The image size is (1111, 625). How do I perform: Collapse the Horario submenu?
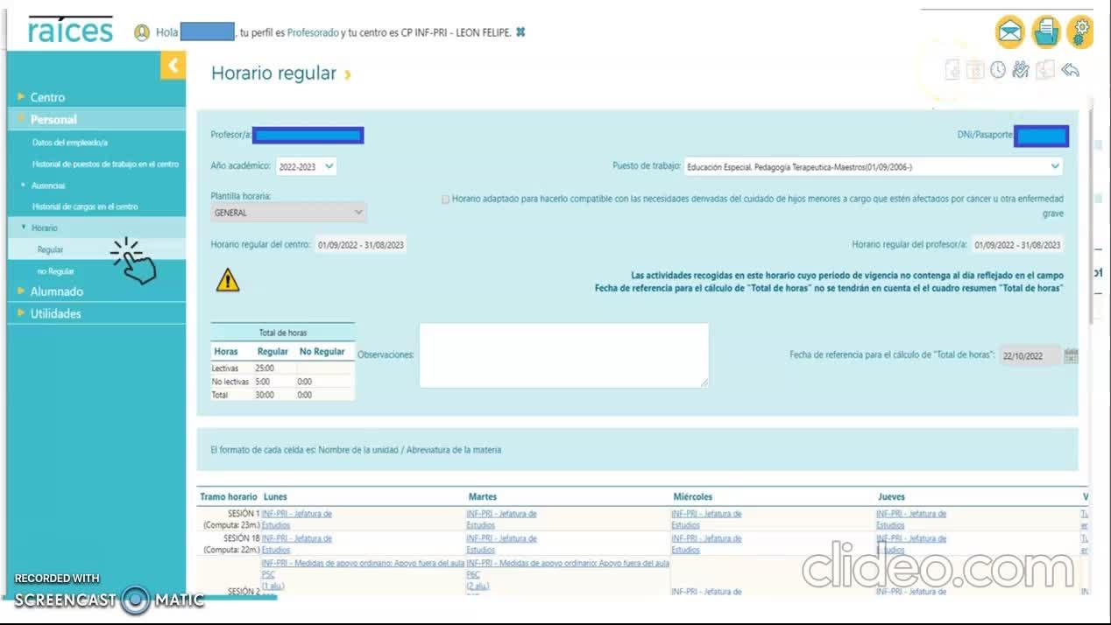[x=44, y=228]
